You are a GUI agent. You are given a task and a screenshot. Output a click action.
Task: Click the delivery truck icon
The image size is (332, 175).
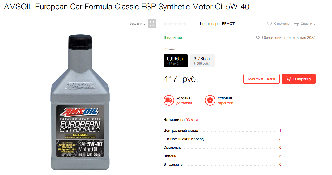pyautogui.click(x=169, y=100)
